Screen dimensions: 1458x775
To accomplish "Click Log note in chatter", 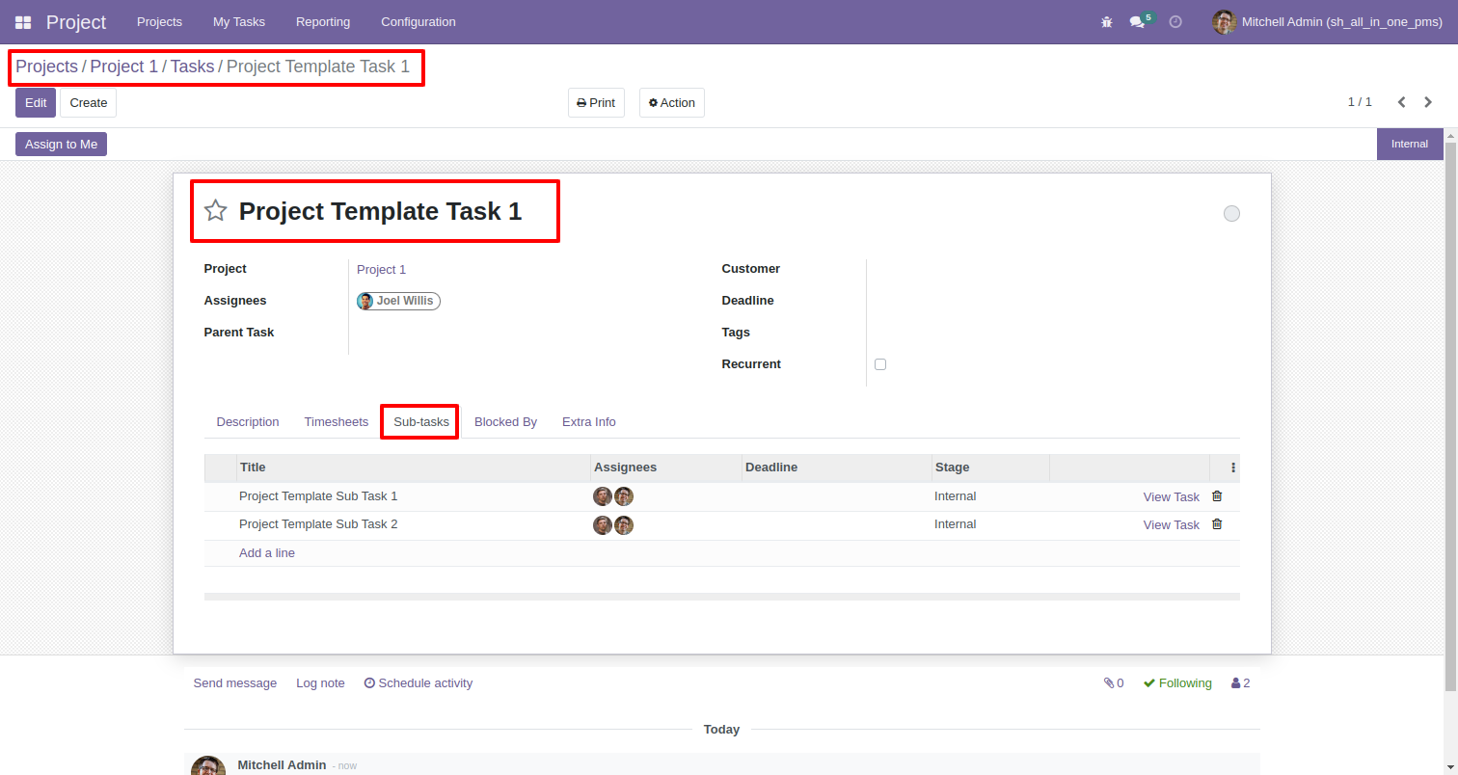I will tap(320, 682).
